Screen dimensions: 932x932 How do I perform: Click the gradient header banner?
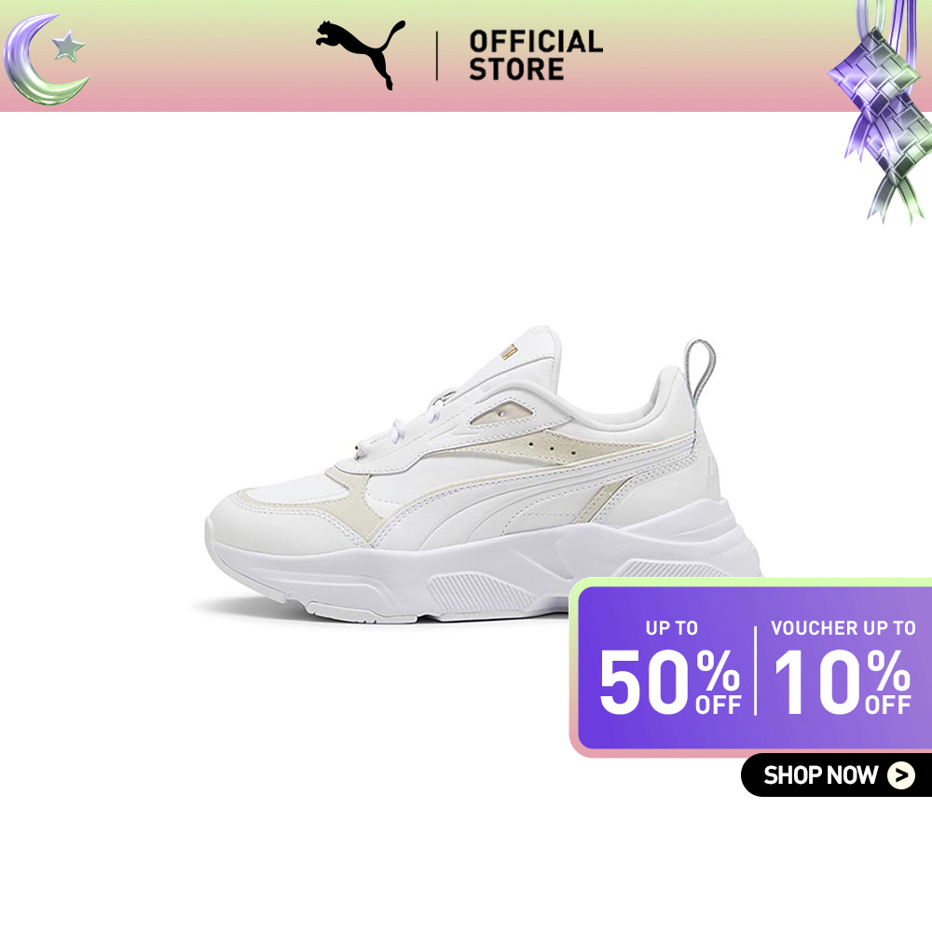click(x=466, y=56)
